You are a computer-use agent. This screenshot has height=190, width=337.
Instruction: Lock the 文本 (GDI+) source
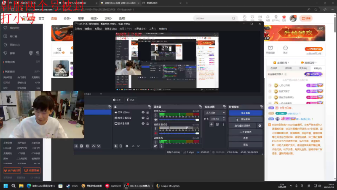point(148,112)
